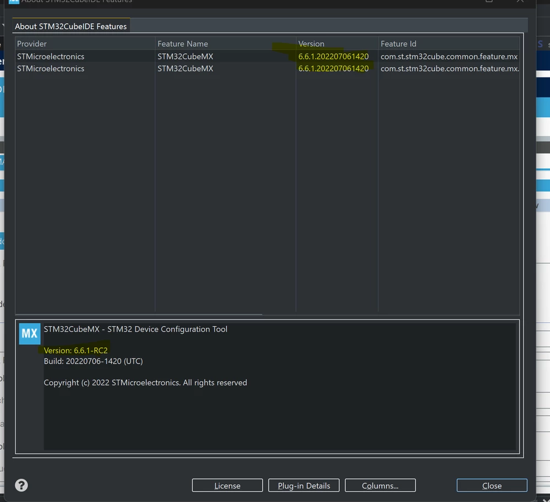Click the Build: 20220706-1420 (UTC) line
This screenshot has width=550, height=502.
[93, 361]
